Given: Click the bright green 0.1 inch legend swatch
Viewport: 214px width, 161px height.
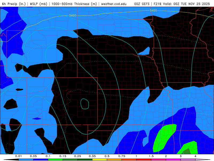Looking at the screenshot, I should click(x=55, y=160).
